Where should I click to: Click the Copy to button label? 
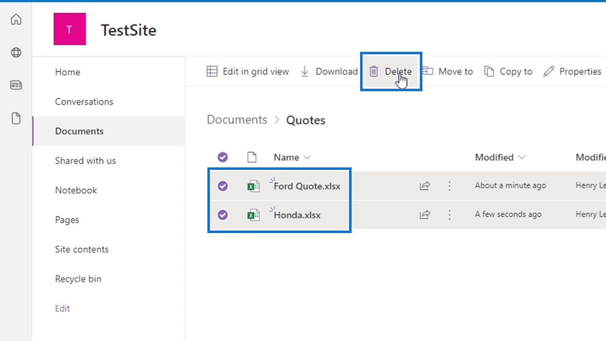[x=516, y=71]
